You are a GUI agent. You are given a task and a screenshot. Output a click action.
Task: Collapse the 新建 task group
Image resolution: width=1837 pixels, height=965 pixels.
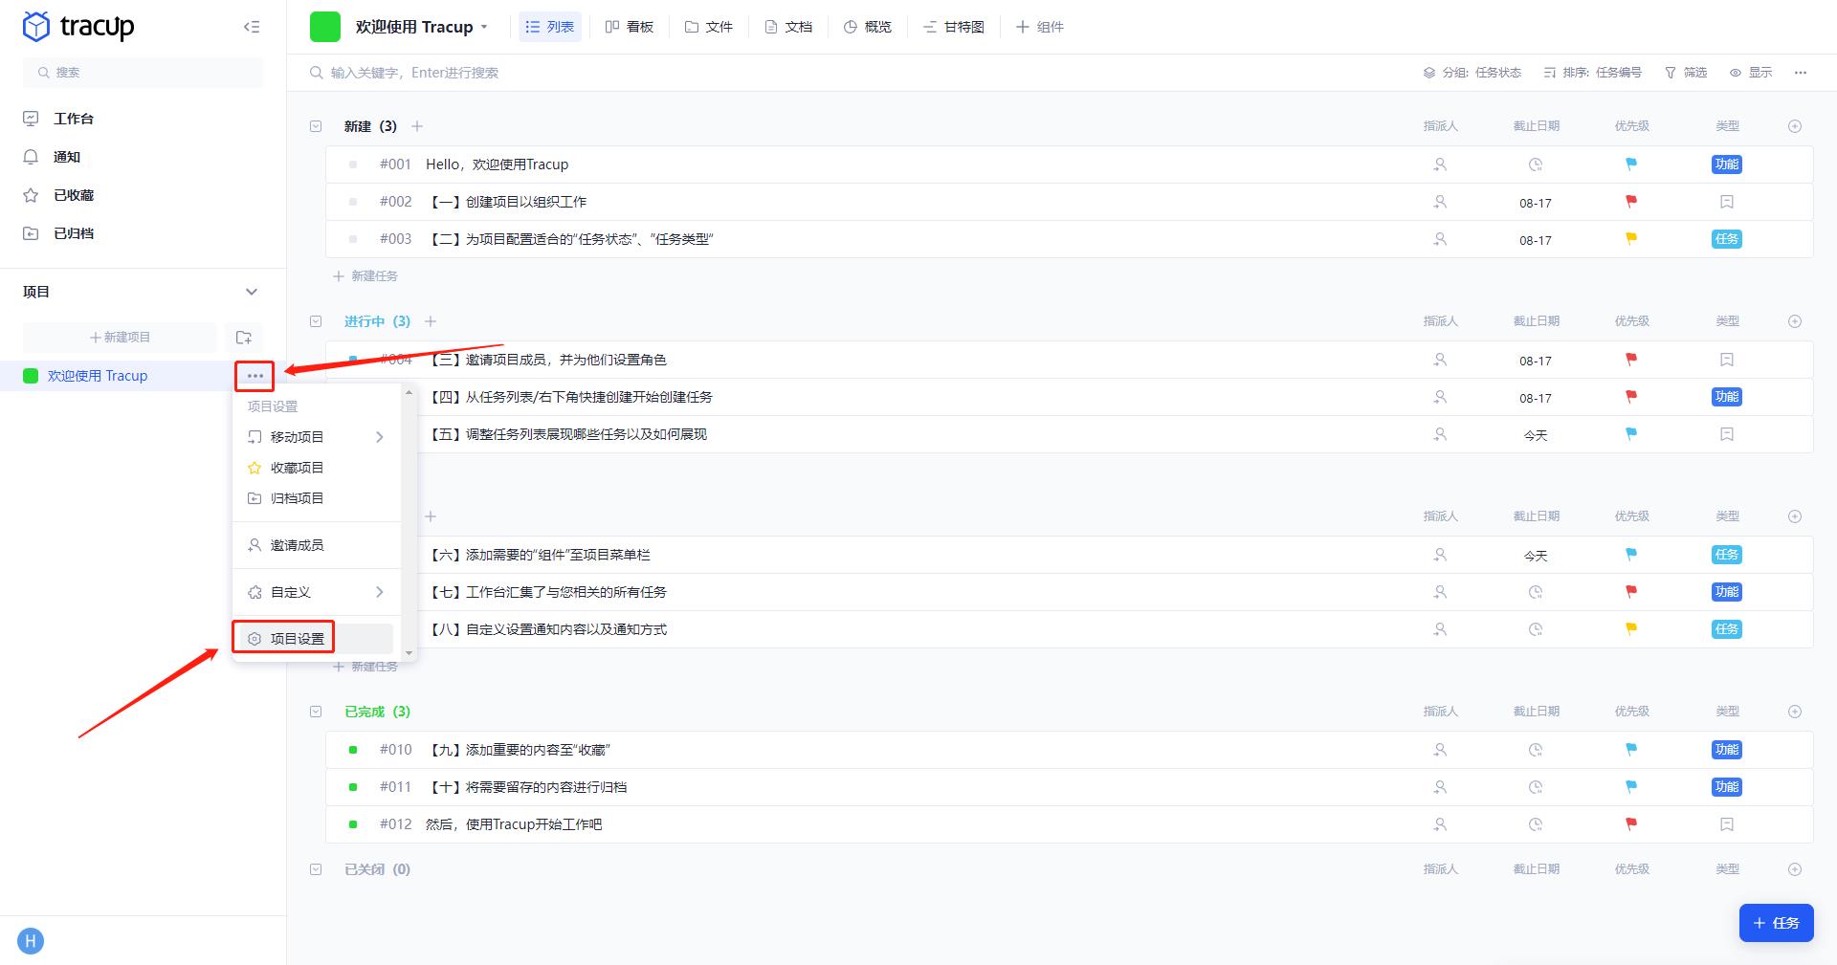[316, 126]
